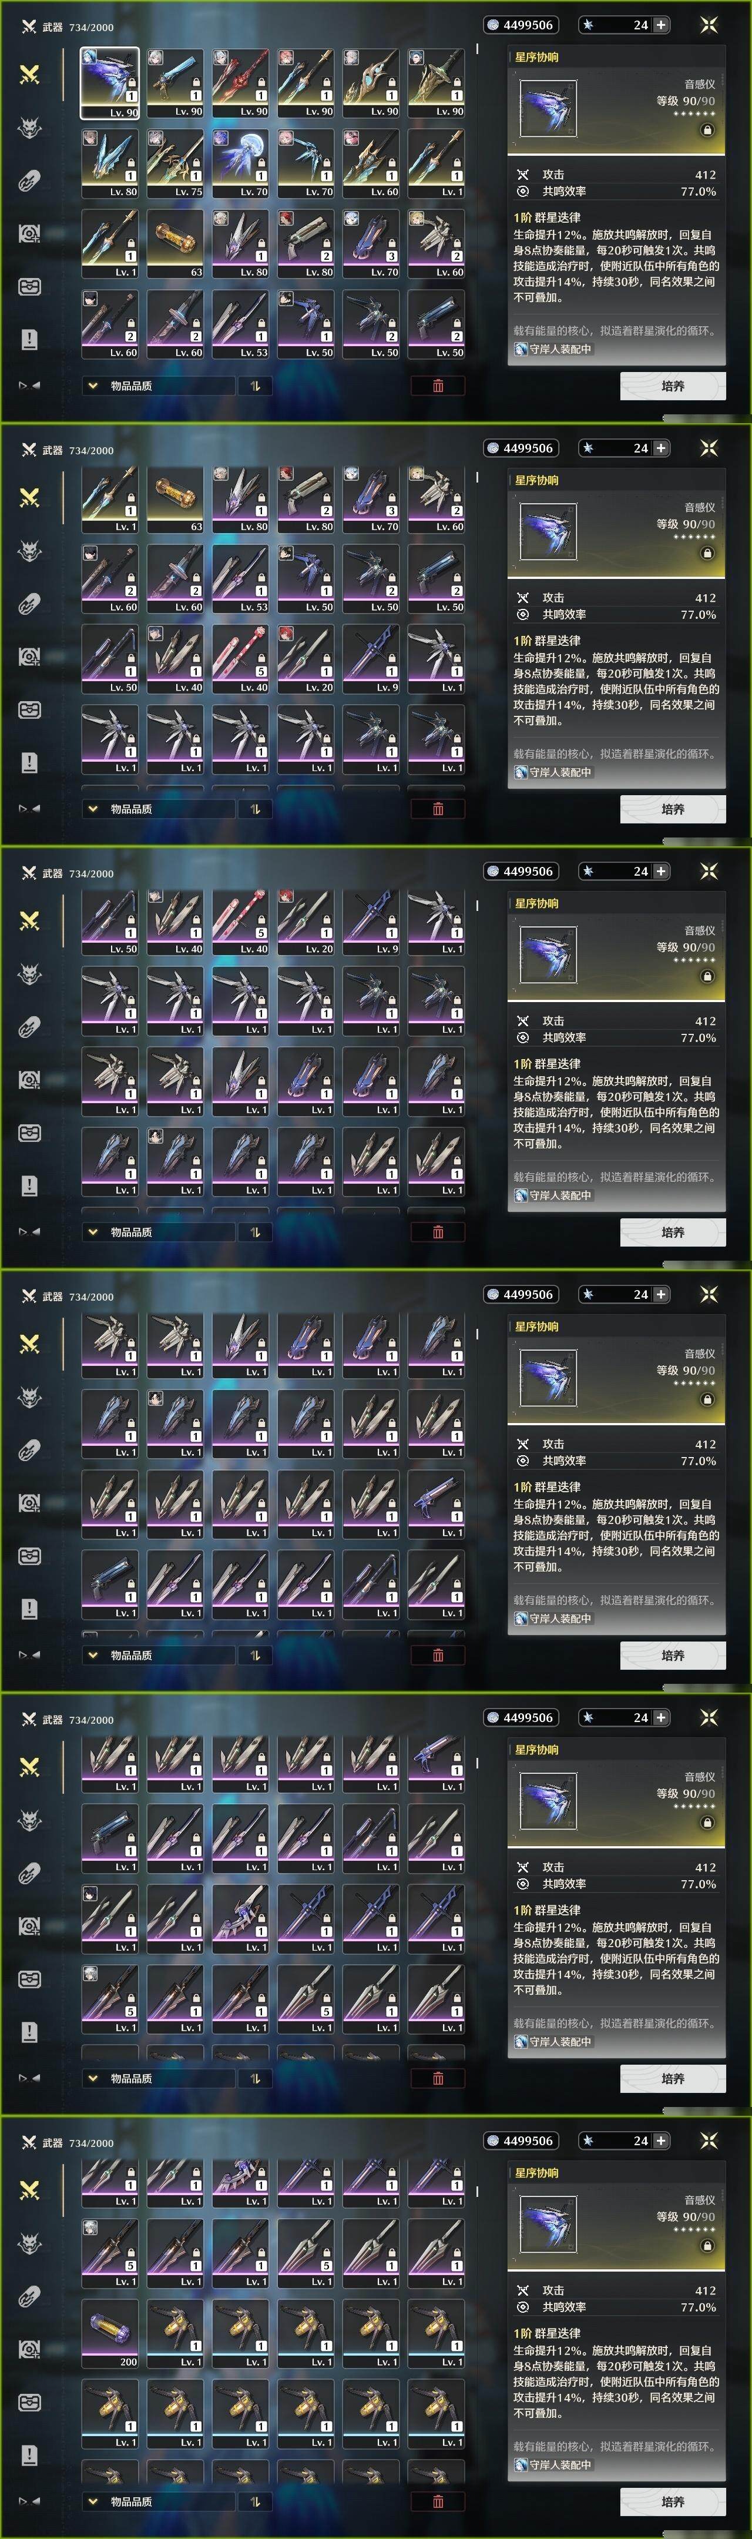Toggle sort order arrows beside 物品品质 in topmost panel

tap(255, 386)
